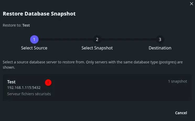Click the red notification badge on Test
Image resolution: width=195 pixels, height=121 pixels.
48,82
